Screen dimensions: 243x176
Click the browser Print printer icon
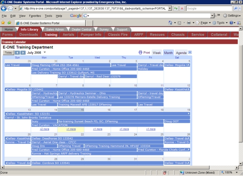pyautogui.click(x=189, y=23)
